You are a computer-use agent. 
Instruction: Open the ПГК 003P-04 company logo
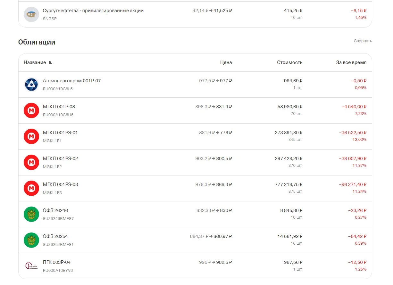click(31, 266)
